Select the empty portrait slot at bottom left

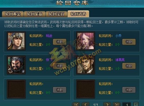(x=16, y=89)
